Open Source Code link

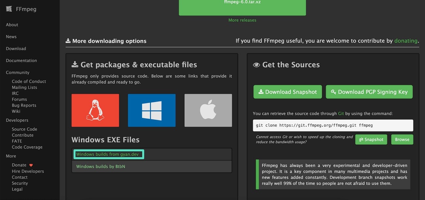coord(25,129)
